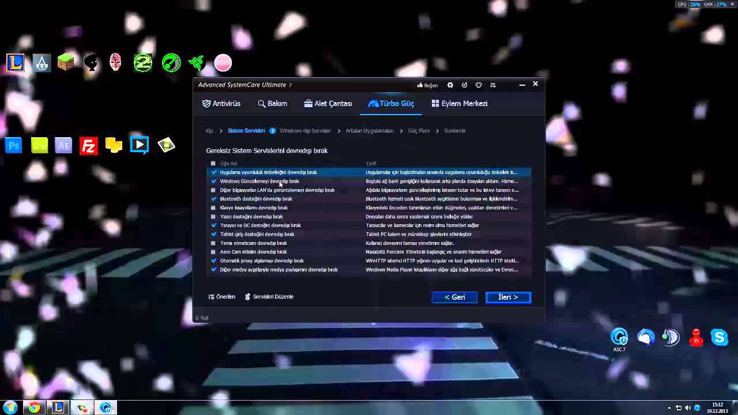
Task: Switch to the Antivirüs tab
Action: [x=221, y=104]
